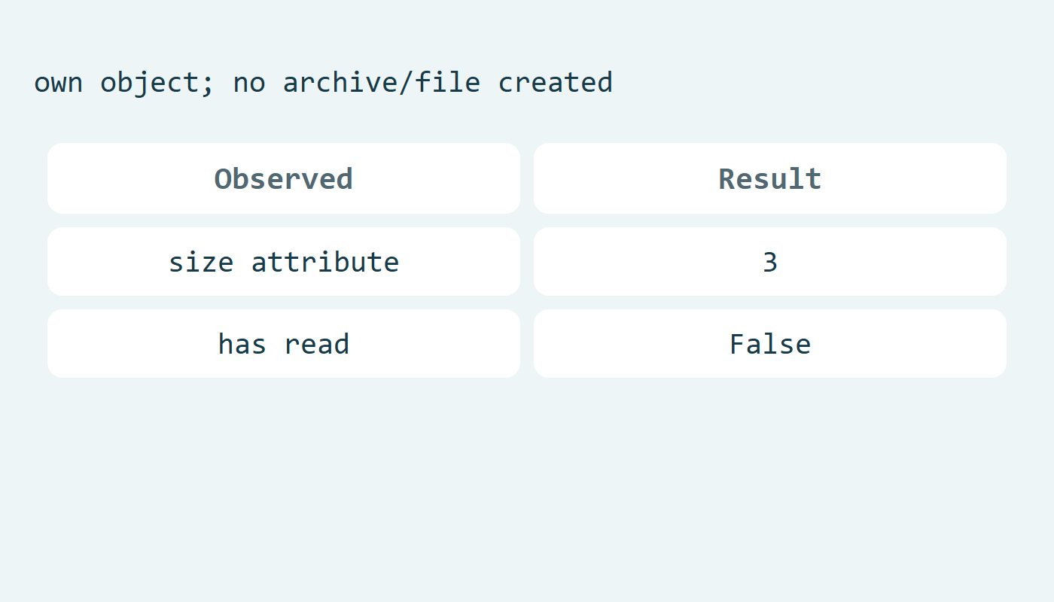Click the word "attribute" in the table
This screenshot has width=1054, height=602.
[325, 262]
